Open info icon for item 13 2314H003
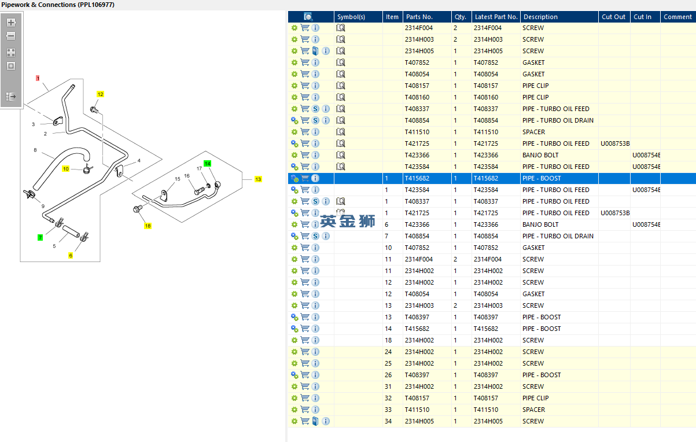Image resolution: width=696 pixels, height=442 pixels. [x=315, y=305]
